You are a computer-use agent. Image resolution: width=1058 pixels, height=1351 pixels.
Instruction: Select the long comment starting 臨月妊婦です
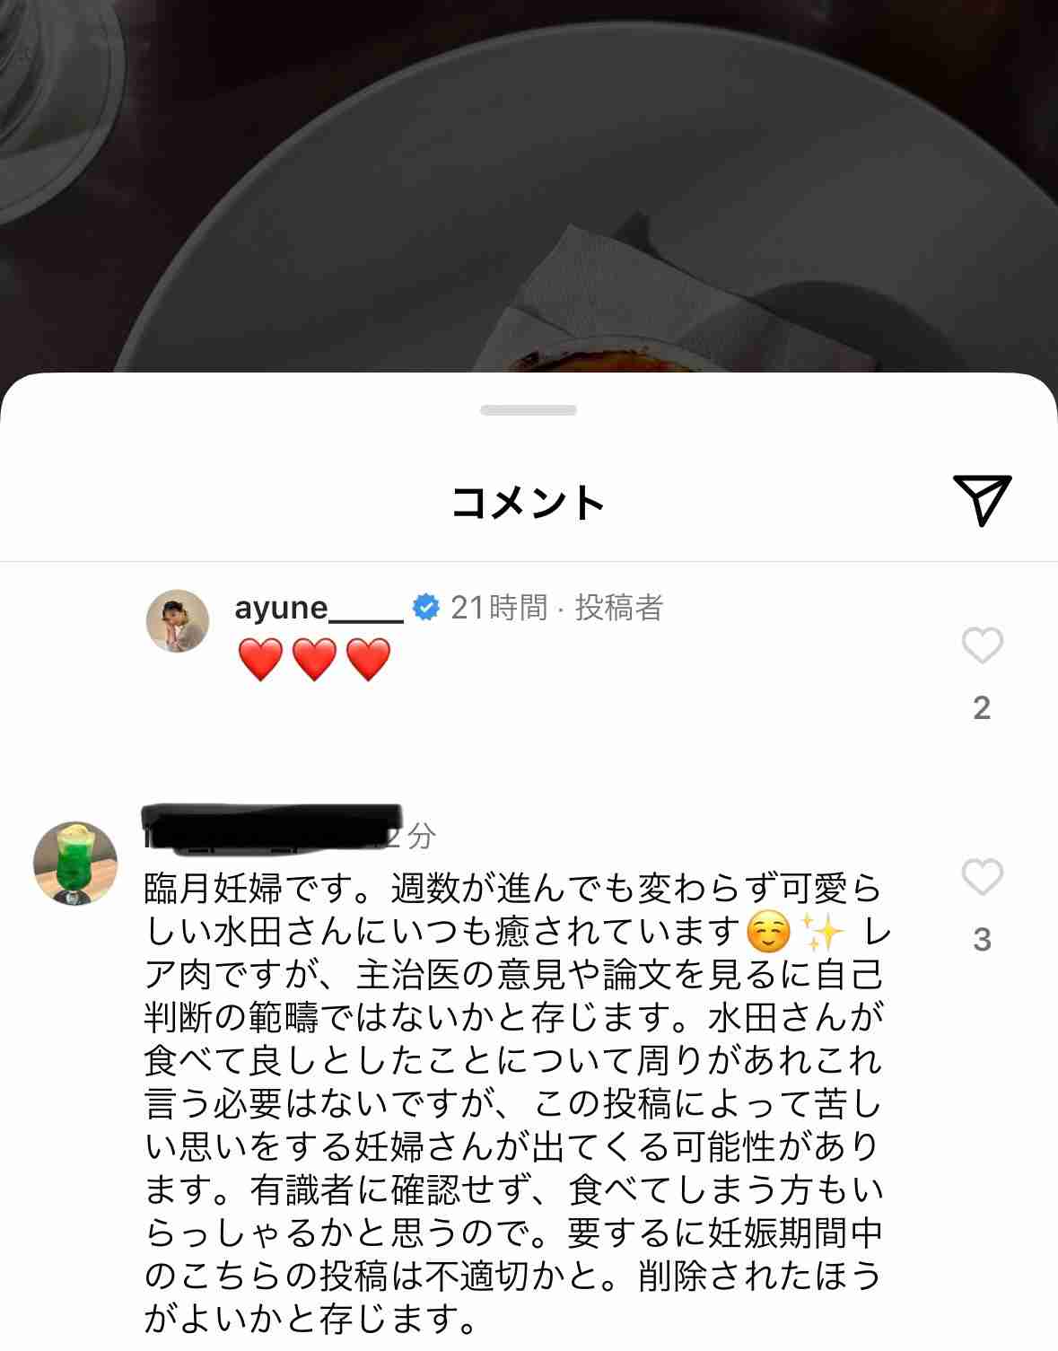click(514, 1103)
